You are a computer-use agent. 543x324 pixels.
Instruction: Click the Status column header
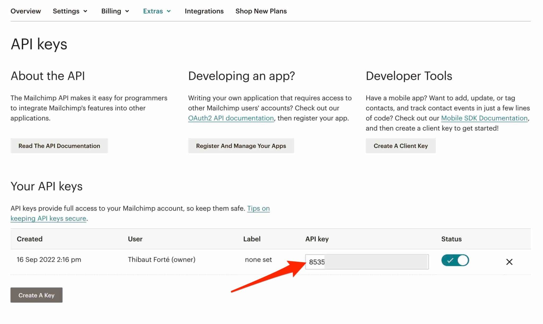point(452,239)
